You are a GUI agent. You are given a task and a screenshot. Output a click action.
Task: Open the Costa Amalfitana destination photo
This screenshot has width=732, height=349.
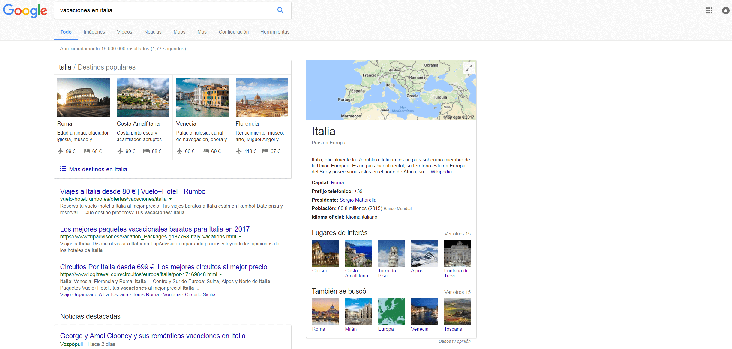point(143,97)
